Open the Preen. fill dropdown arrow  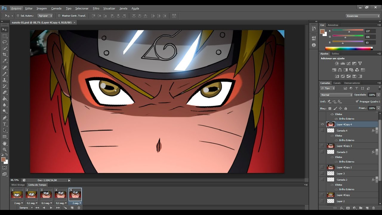click(x=378, y=108)
